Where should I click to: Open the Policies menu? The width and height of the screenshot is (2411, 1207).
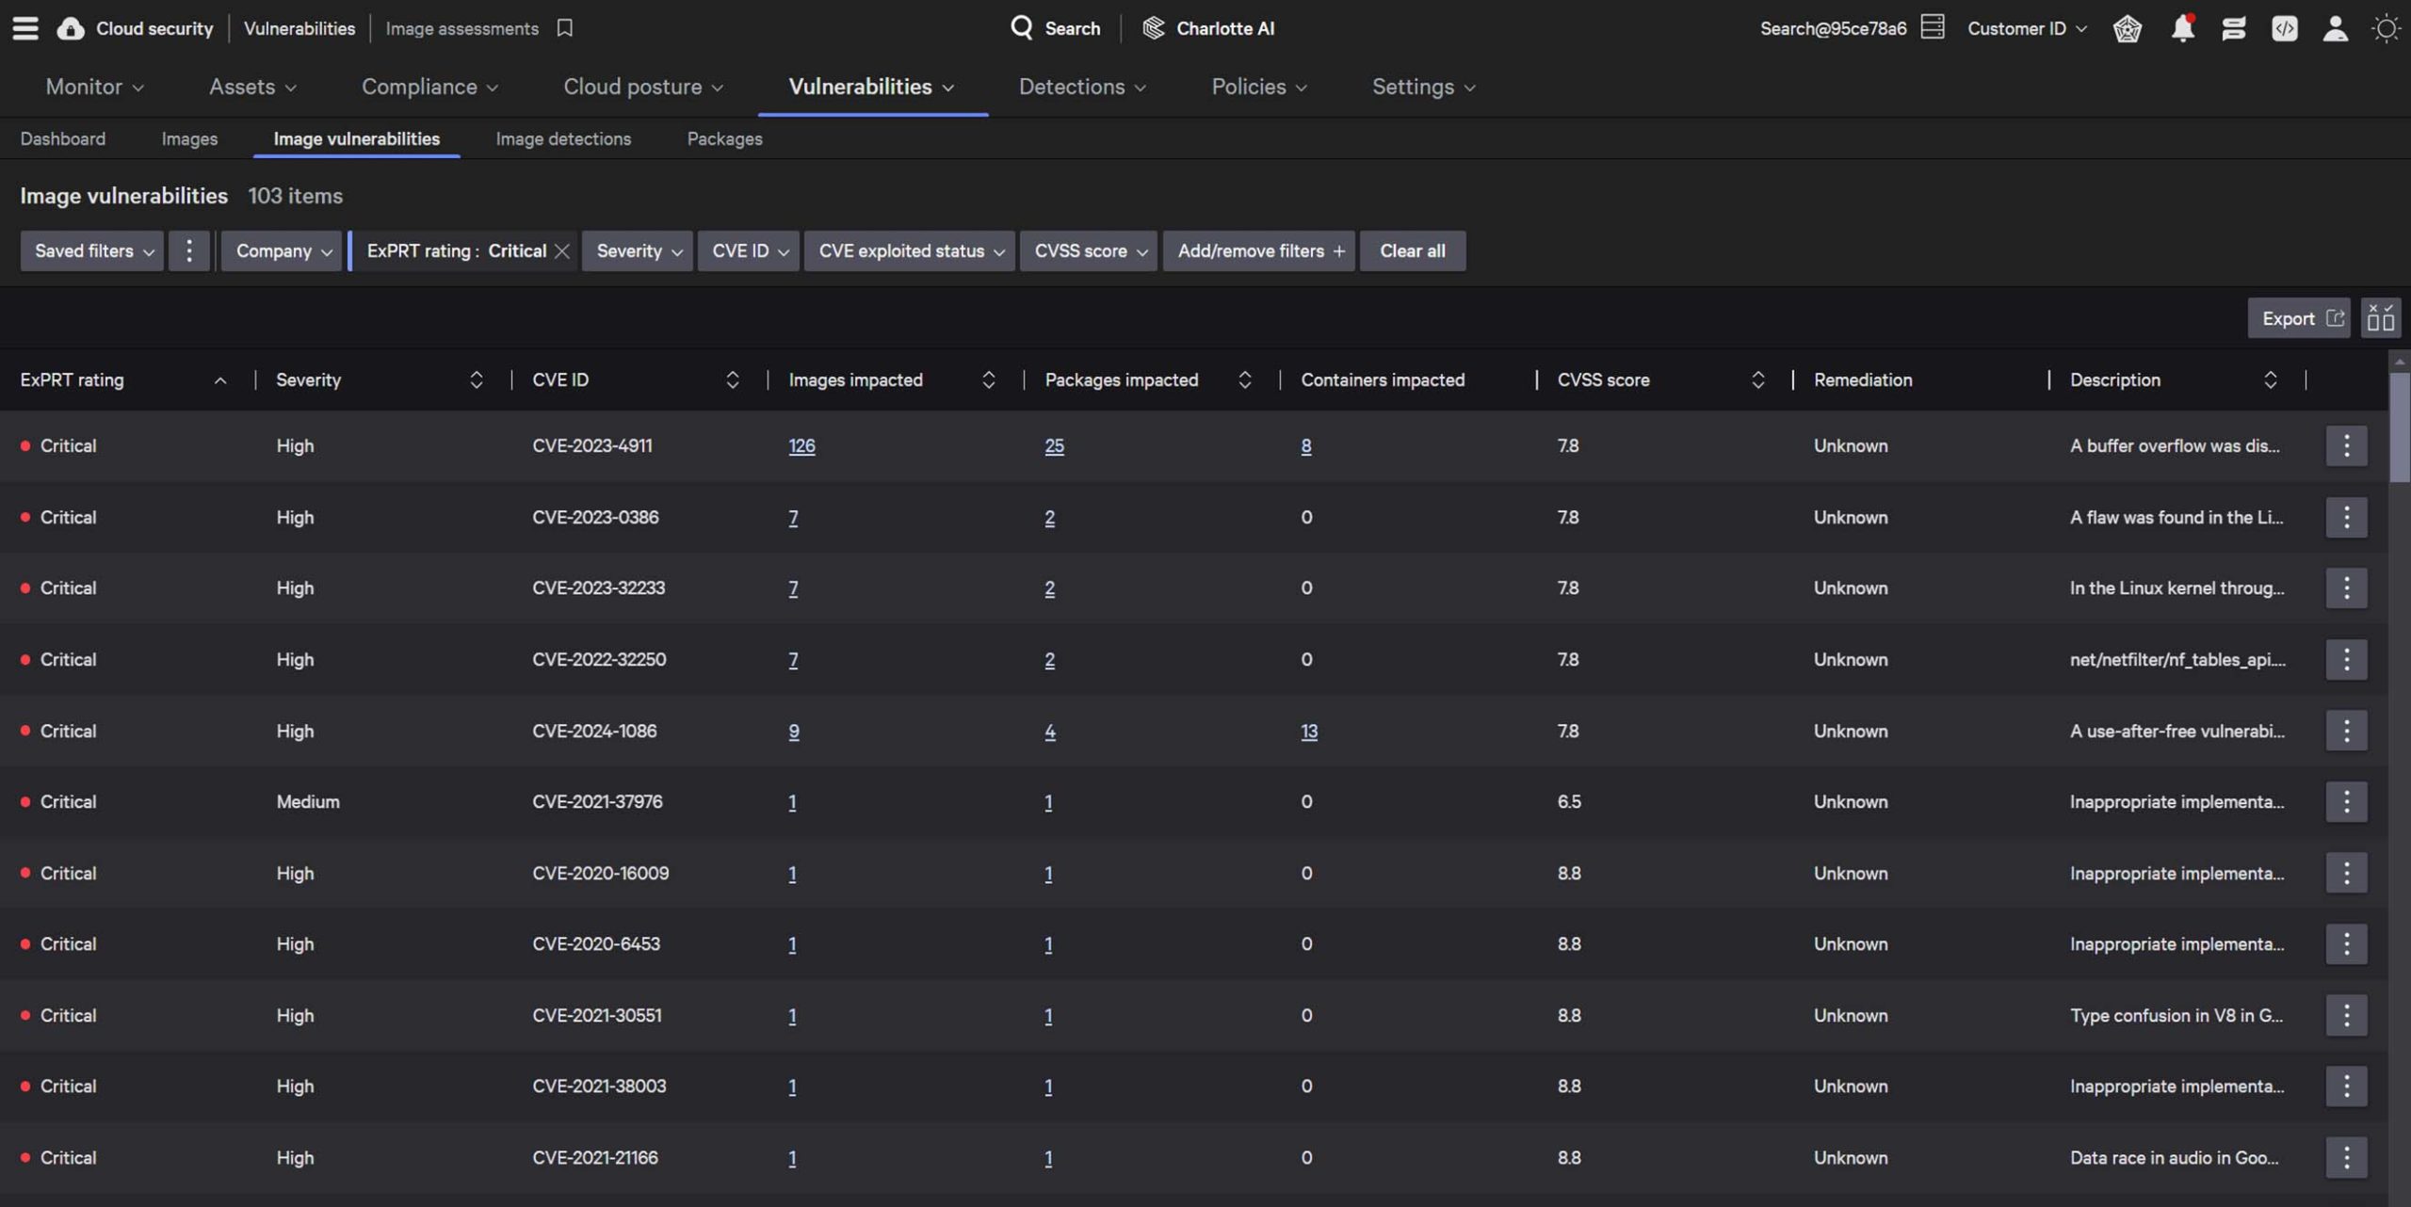1259,87
